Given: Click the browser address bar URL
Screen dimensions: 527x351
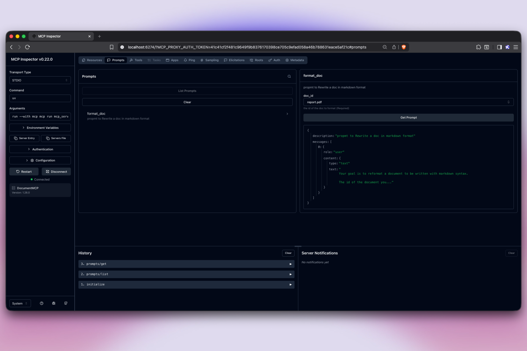Looking at the screenshot, I should point(247,47).
